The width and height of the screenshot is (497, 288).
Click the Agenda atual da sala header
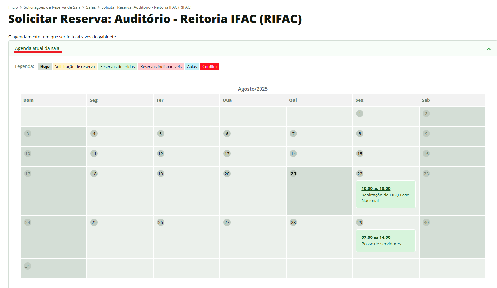(x=37, y=48)
